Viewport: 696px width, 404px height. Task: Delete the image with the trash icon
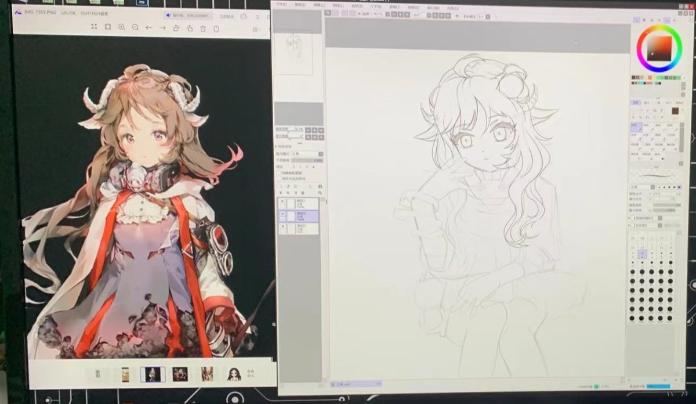pos(203,28)
